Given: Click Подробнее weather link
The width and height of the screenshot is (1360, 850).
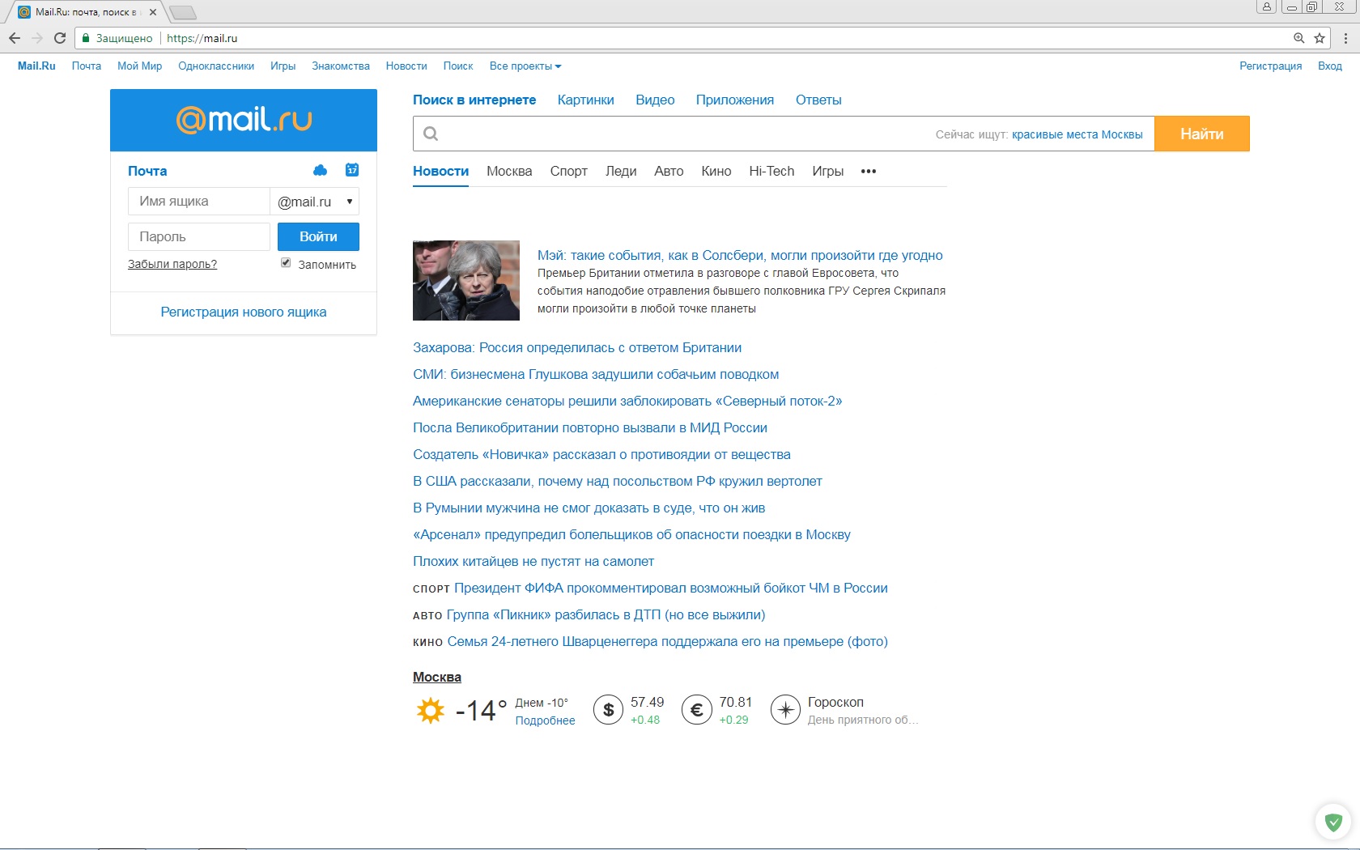Looking at the screenshot, I should (x=546, y=720).
